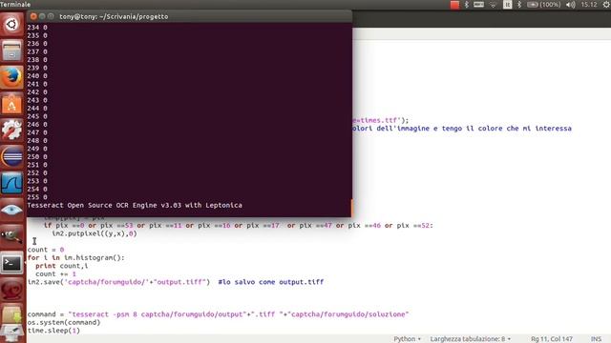
Task: Click the INS insert mode indicator
Action: point(596,339)
